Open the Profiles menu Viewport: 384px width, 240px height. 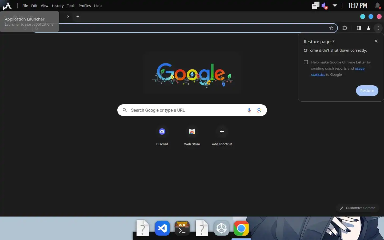pos(85,6)
